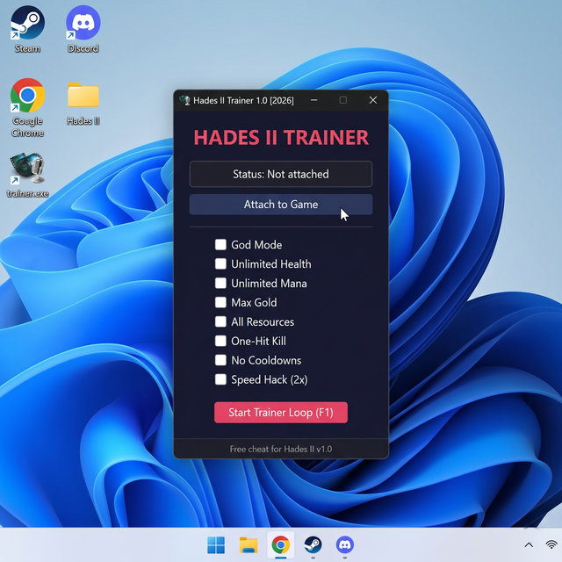Open the Wi-Fi network tray icon

click(552, 545)
